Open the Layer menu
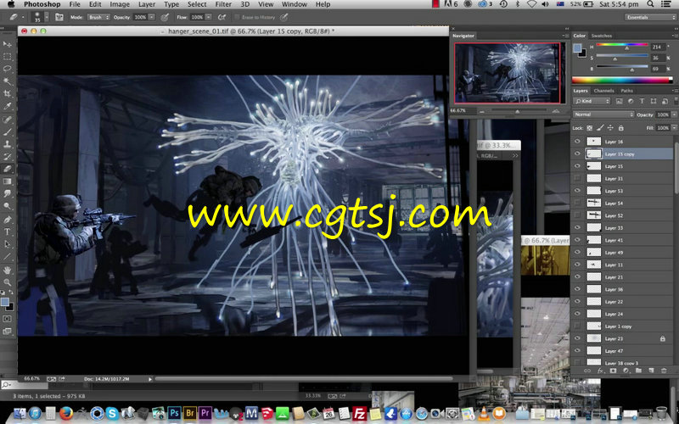Image resolution: width=679 pixels, height=424 pixels. point(147,4)
